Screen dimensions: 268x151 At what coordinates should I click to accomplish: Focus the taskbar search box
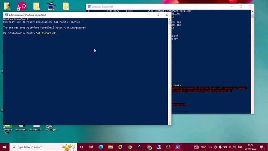[x=43, y=147]
